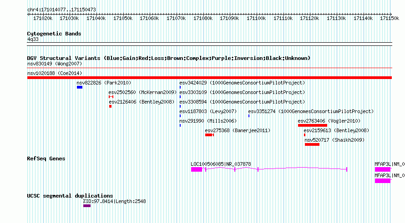
Task: Click the %ID:97.8414|Length:2548 duplication label
Action: click(x=114, y=201)
